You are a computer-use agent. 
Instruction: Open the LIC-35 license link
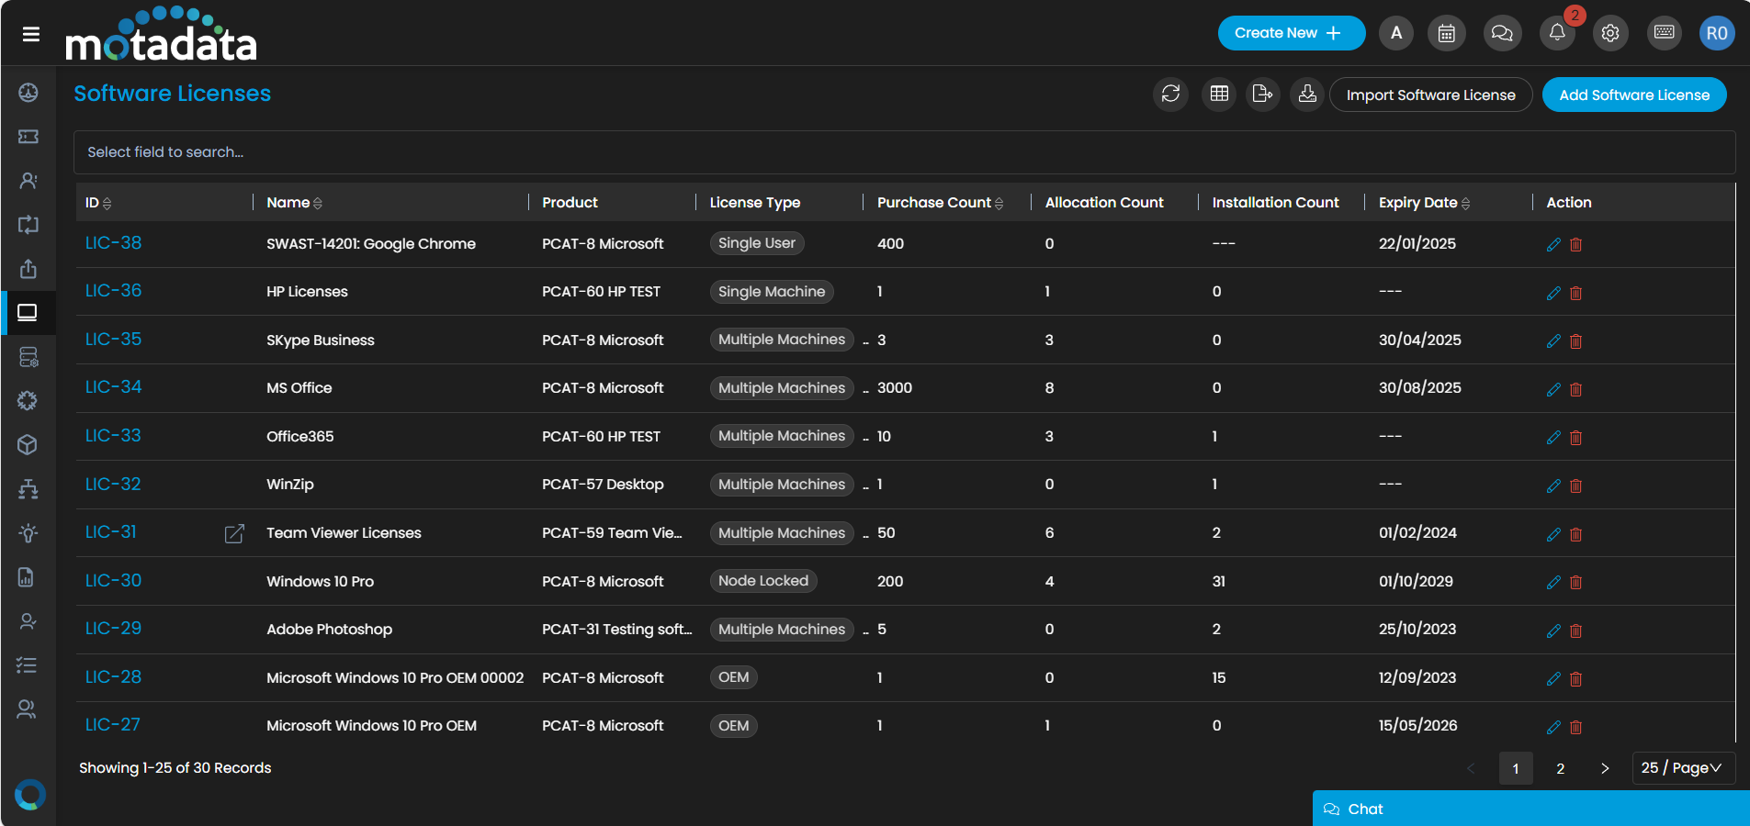pyautogui.click(x=113, y=340)
